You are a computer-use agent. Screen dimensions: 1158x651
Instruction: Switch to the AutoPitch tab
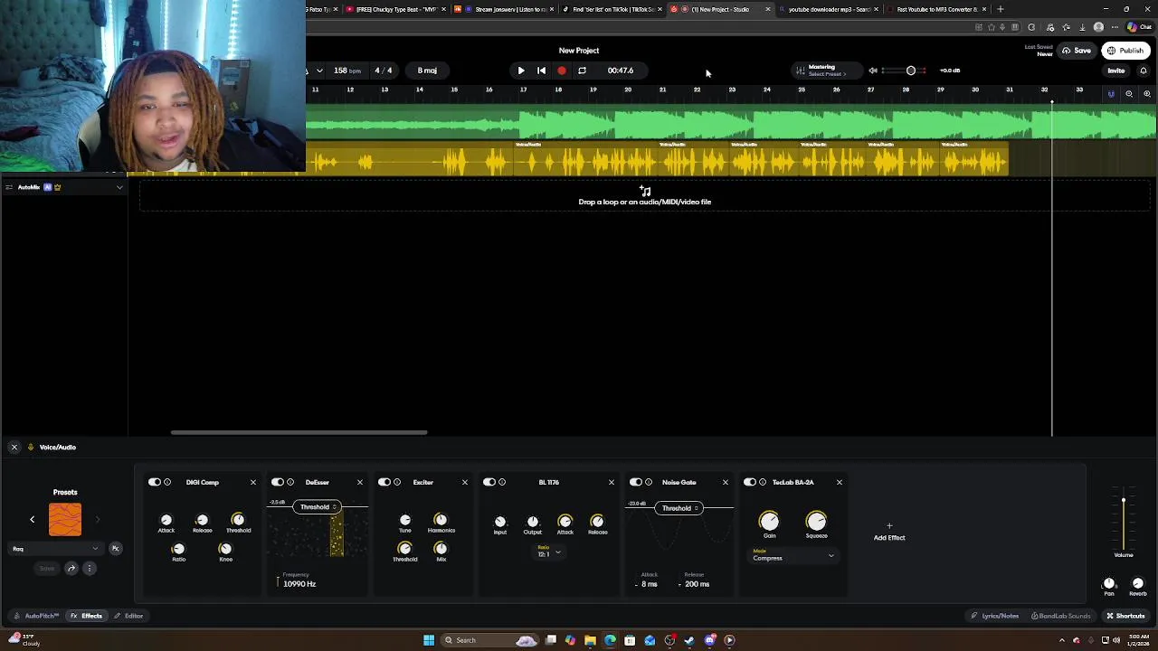click(36, 616)
